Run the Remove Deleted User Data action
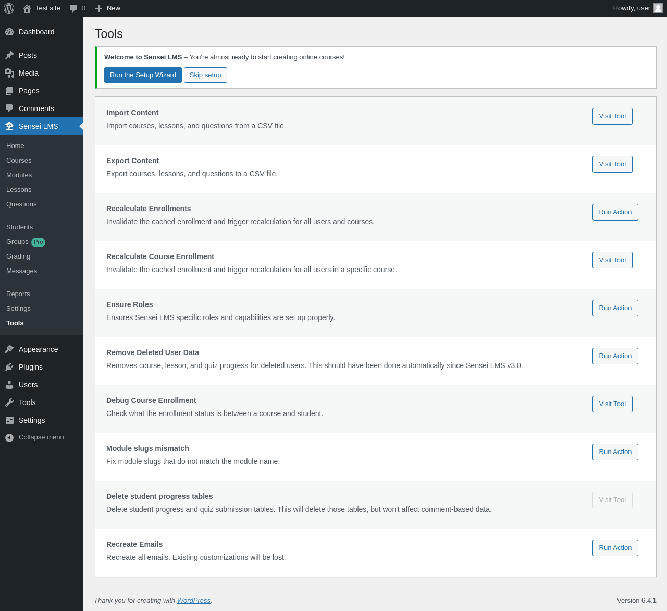The height and width of the screenshot is (611, 667). (615, 356)
